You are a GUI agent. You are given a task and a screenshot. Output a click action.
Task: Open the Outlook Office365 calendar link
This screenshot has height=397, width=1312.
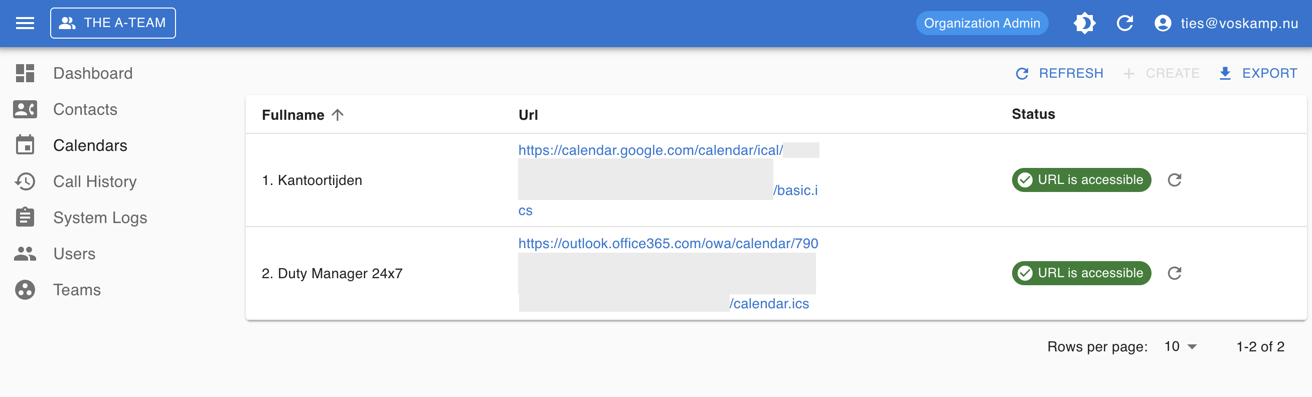tap(668, 243)
